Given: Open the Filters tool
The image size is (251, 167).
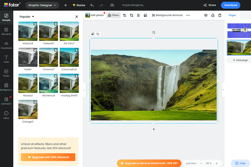Looking at the screenshot, I should tap(113, 15).
